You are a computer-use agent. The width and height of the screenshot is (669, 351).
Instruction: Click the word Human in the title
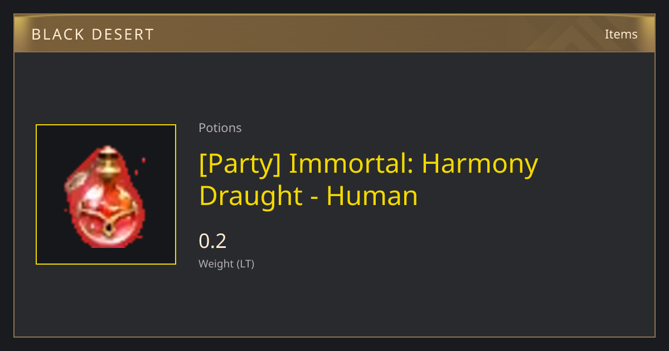tap(372, 196)
